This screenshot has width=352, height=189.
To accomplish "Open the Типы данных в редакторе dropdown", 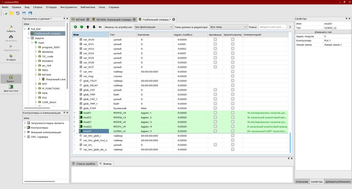I will coord(228,27).
